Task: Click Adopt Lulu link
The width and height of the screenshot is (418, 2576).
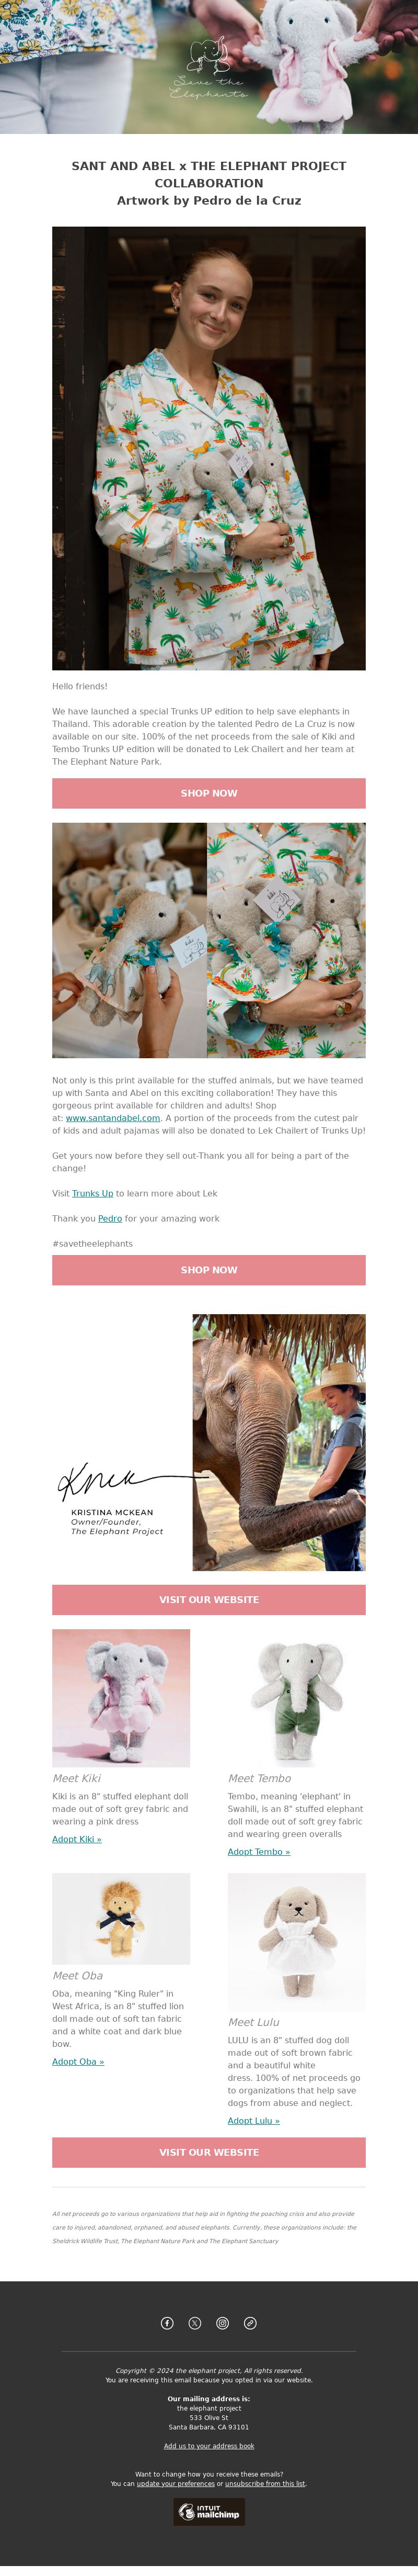Action: tap(253, 2120)
